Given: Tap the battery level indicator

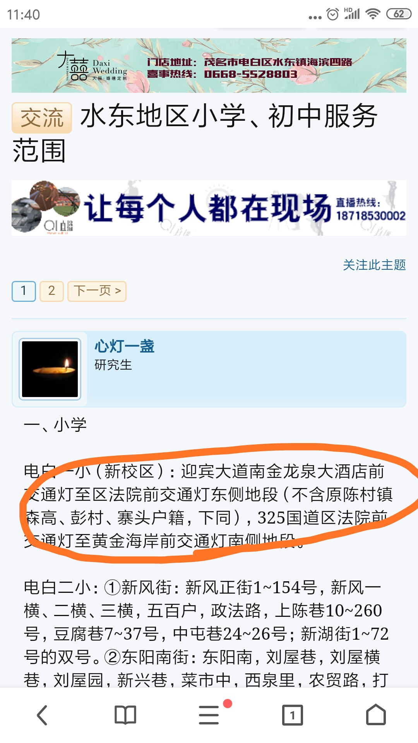Looking at the screenshot, I should [x=399, y=14].
